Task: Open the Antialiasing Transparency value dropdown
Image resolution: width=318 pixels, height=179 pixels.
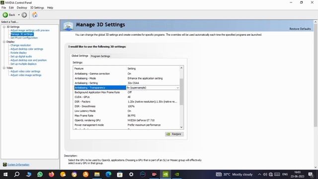Action: [177, 88]
